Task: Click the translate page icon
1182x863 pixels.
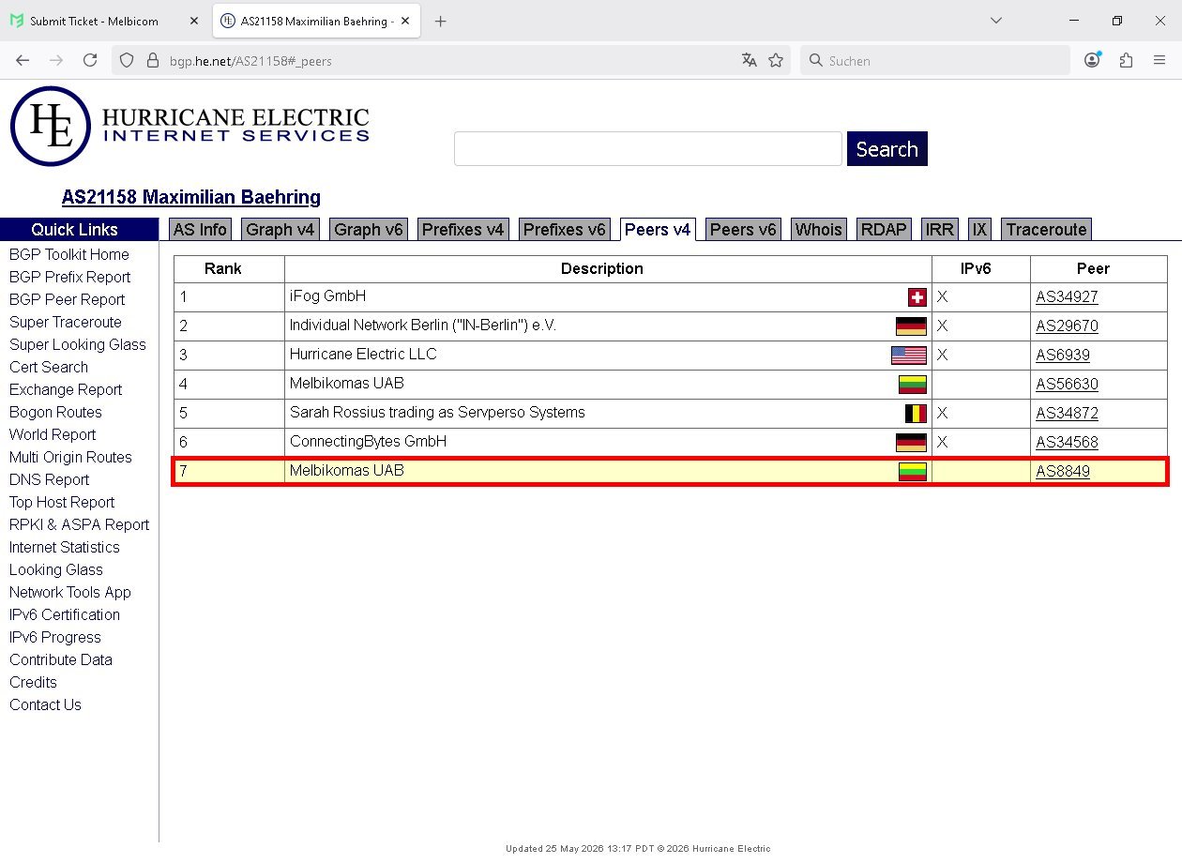Action: point(749,60)
